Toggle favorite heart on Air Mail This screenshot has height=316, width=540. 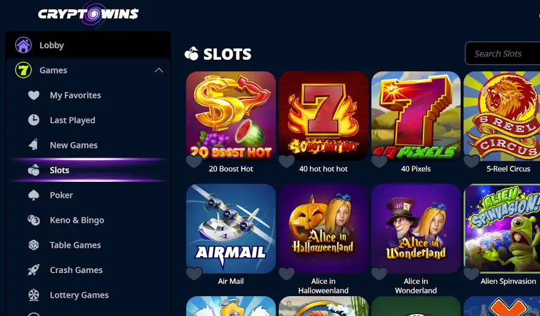[x=194, y=274]
